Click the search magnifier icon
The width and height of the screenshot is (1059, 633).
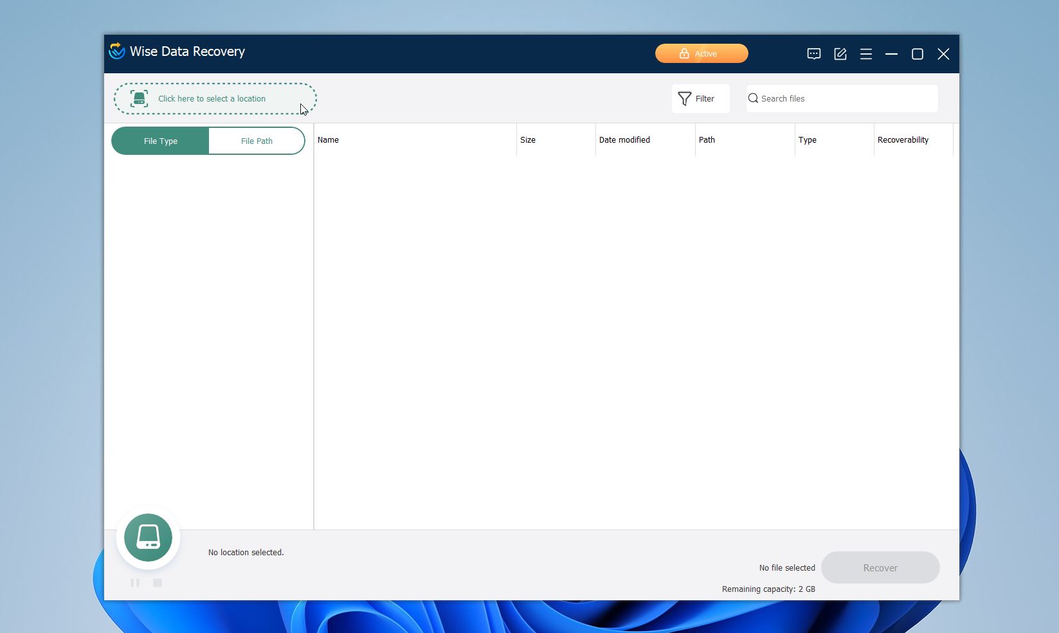pyautogui.click(x=752, y=98)
